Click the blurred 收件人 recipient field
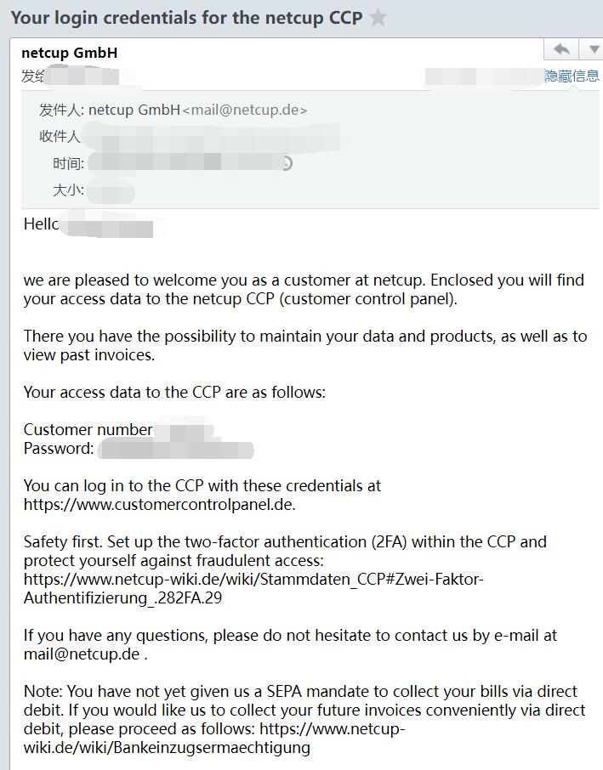 [211, 137]
